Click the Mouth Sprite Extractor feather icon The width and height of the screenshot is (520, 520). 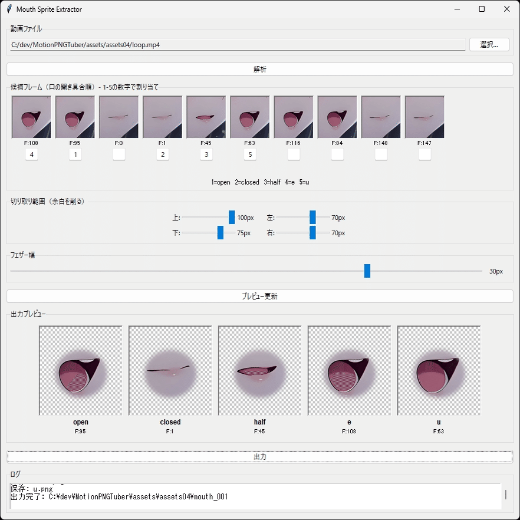coord(9,9)
